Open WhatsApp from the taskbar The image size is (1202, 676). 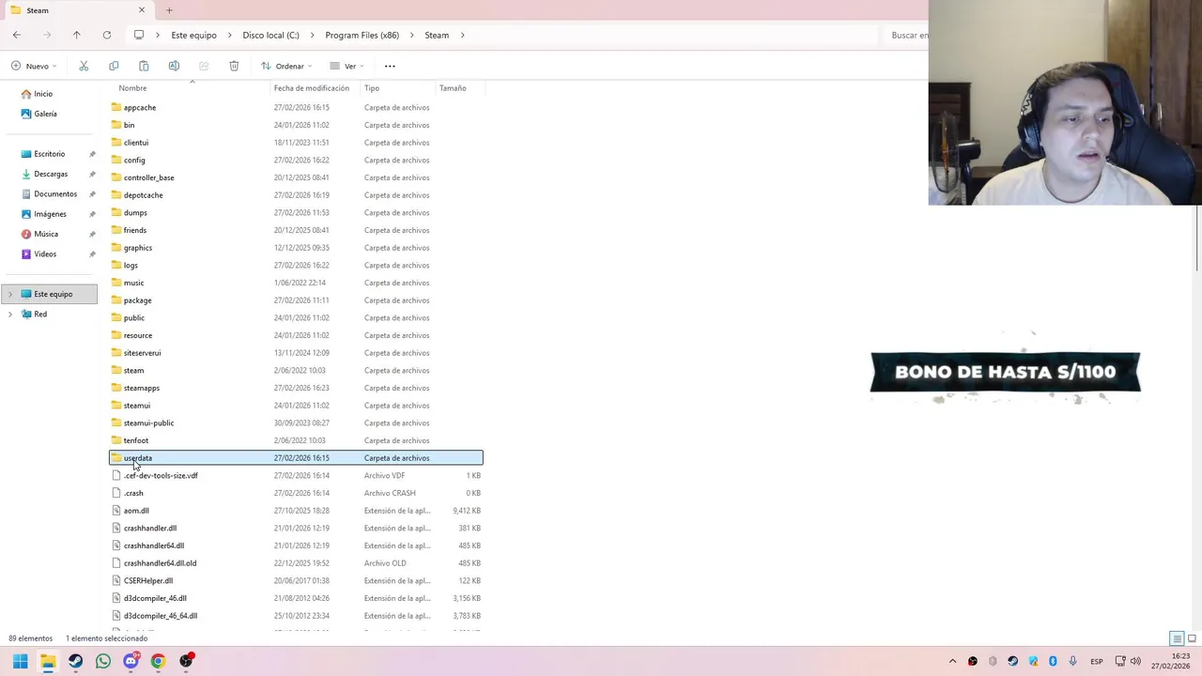coord(103,661)
